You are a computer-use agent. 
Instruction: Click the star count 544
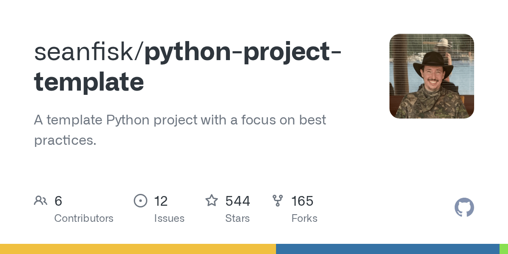tap(237, 201)
